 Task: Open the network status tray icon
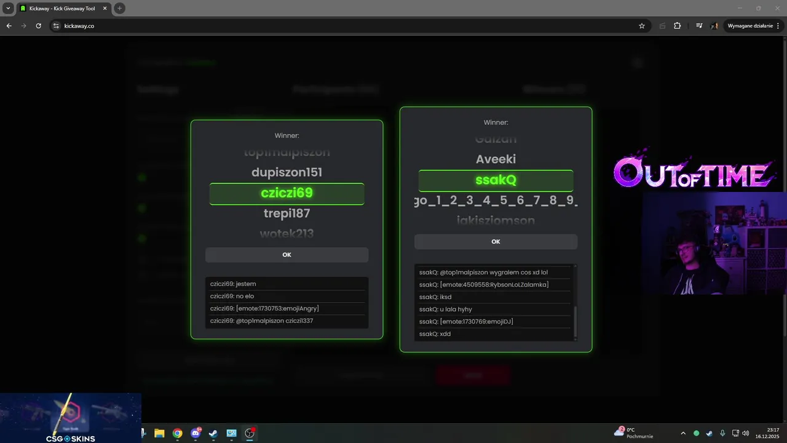point(736,433)
